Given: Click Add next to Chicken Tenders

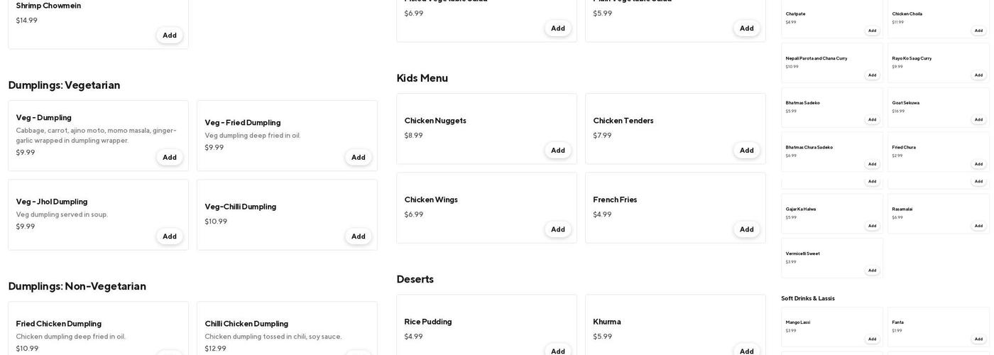Looking at the screenshot, I should 746,151.
